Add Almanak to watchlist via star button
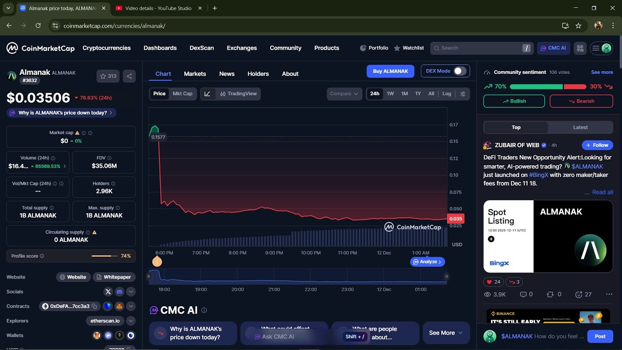The image size is (622, 350). 108,76
